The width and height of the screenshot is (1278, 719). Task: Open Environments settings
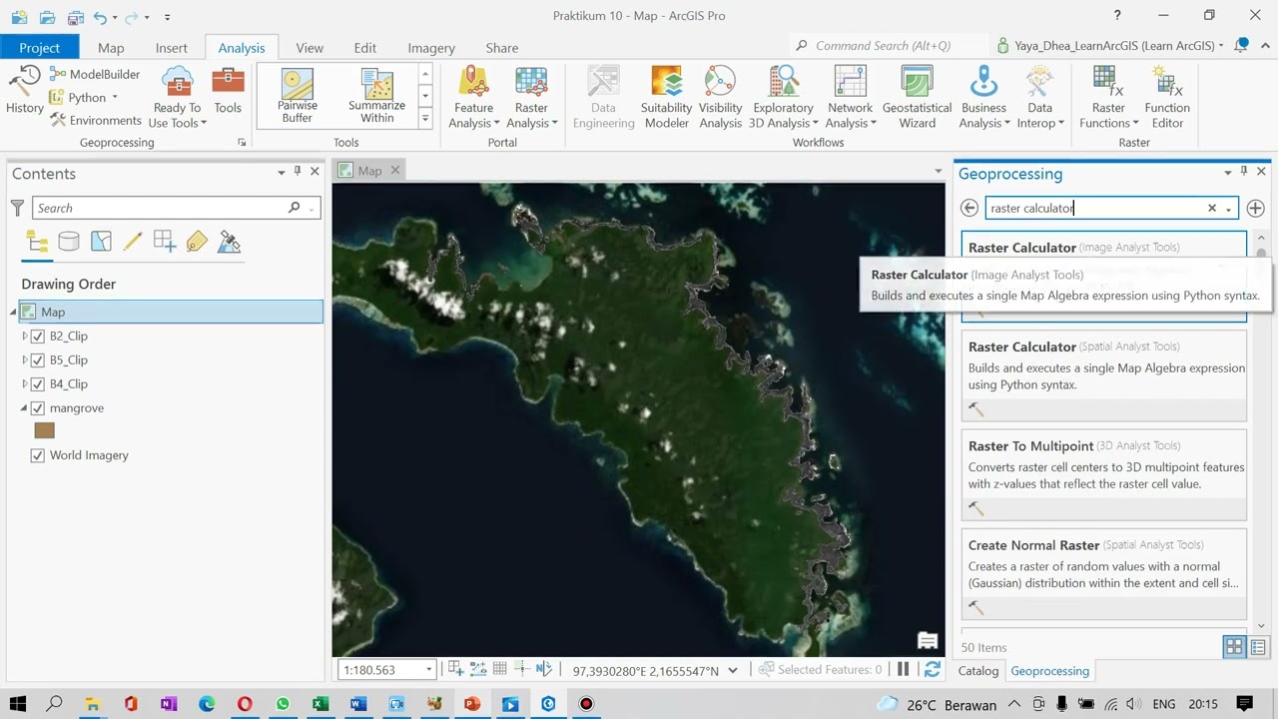(x=96, y=120)
